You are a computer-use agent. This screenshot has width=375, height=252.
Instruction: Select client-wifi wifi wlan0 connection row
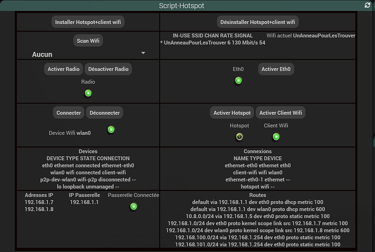click(x=258, y=173)
